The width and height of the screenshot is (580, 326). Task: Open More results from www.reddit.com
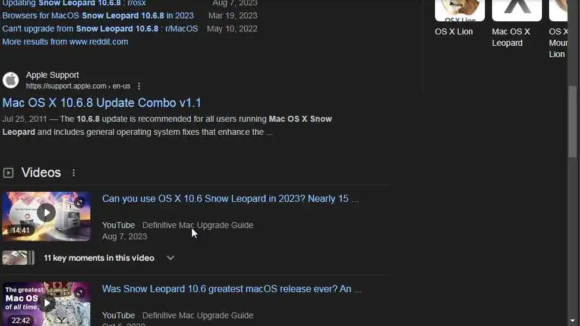coord(65,42)
